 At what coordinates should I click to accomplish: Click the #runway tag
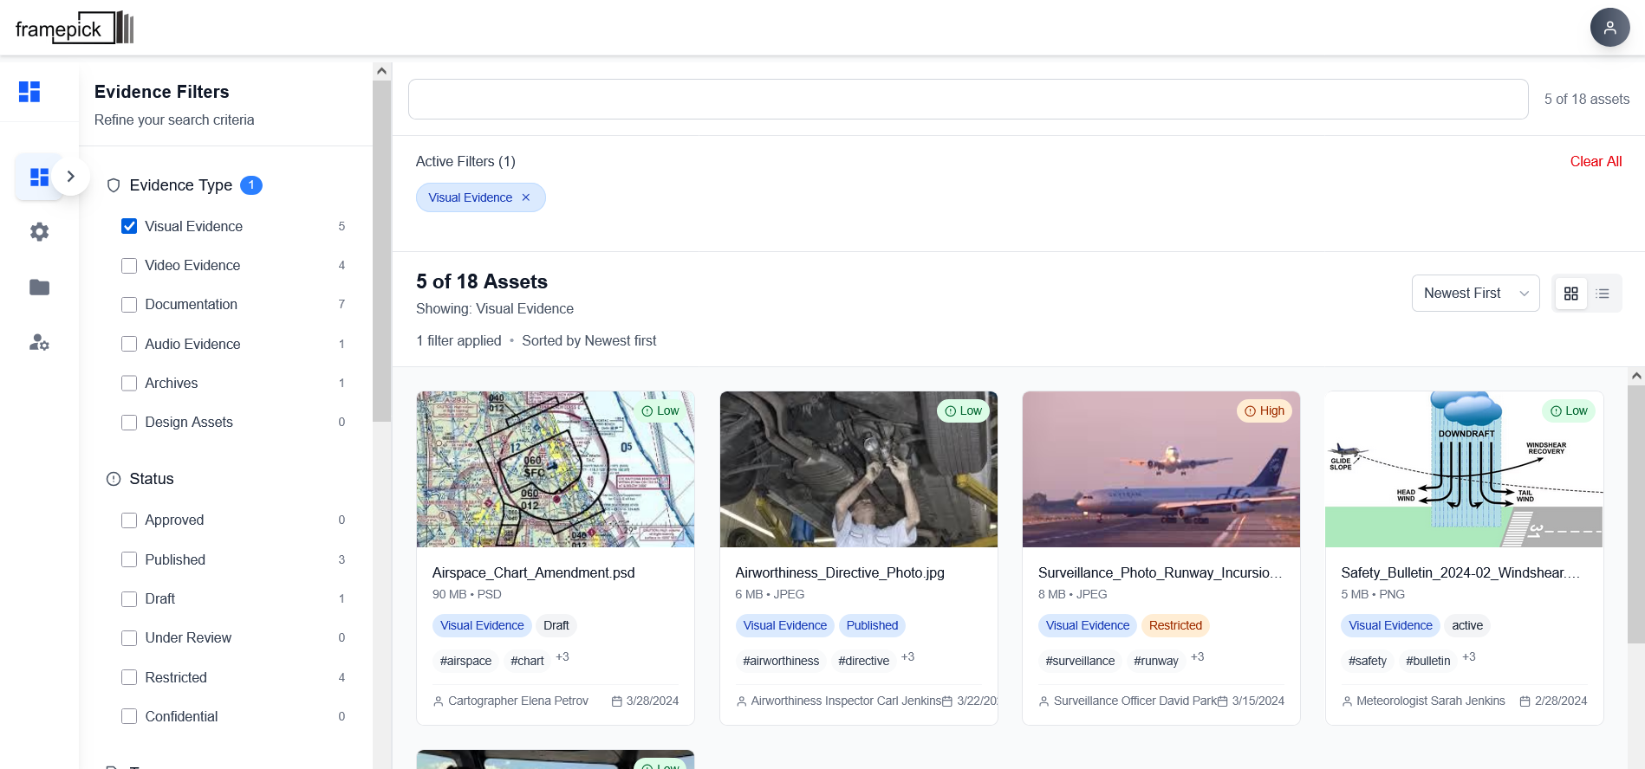(1156, 661)
